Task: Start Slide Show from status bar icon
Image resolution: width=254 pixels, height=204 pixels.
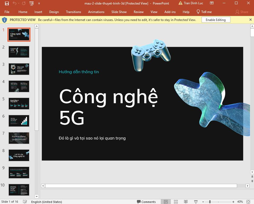Action: [195, 202]
